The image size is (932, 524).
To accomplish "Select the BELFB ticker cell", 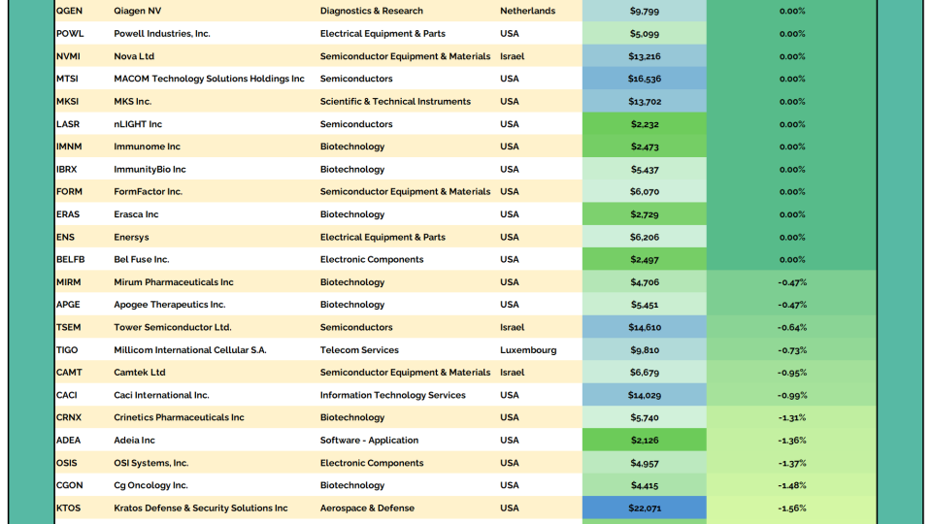I will coord(70,259).
